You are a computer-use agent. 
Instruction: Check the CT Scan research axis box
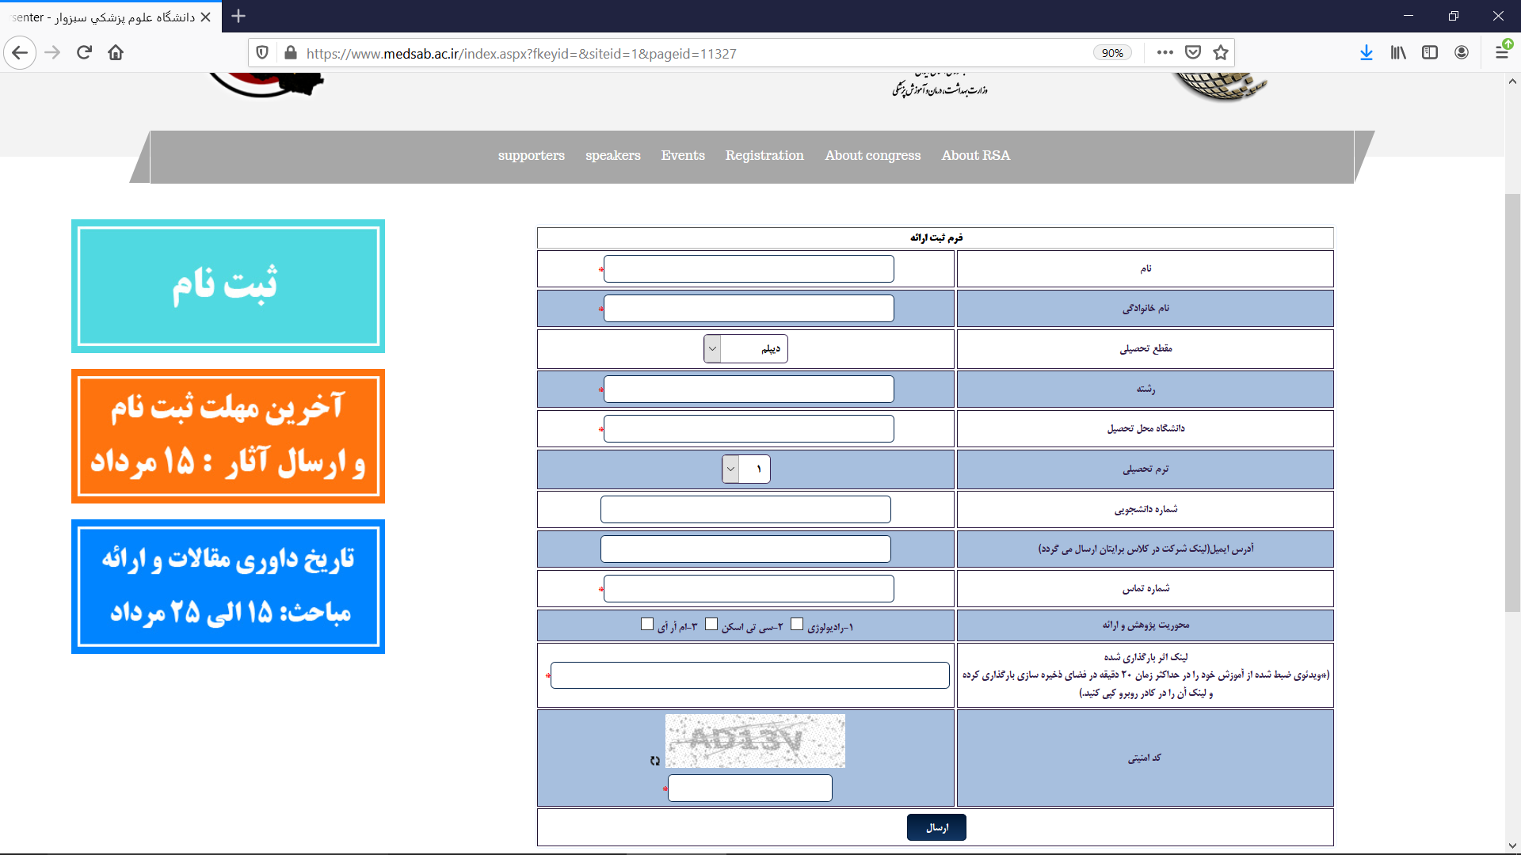pyautogui.click(x=711, y=624)
